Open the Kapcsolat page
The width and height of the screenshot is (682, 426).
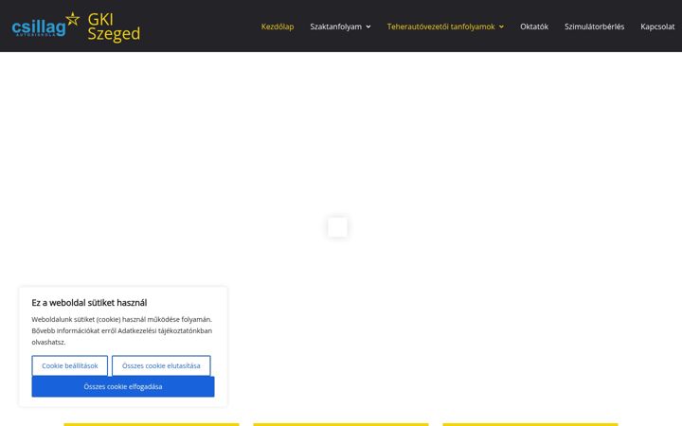click(x=657, y=27)
